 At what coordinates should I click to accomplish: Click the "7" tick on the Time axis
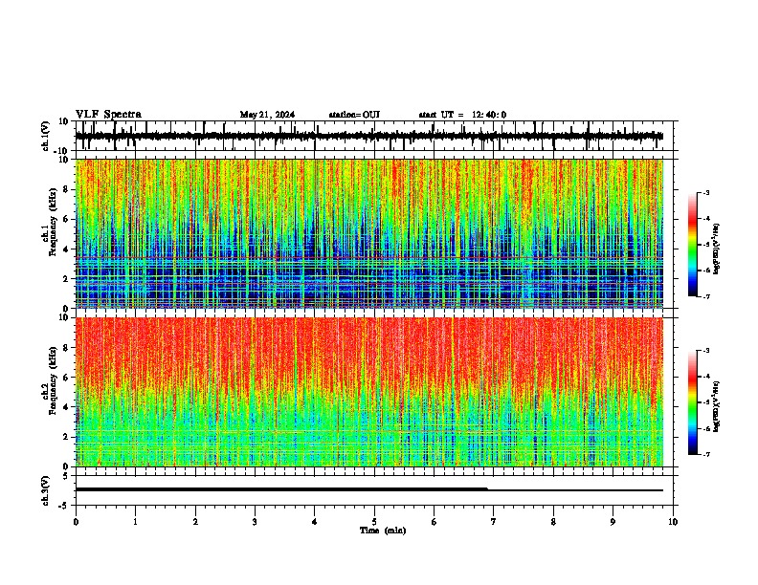pos(494,522)
